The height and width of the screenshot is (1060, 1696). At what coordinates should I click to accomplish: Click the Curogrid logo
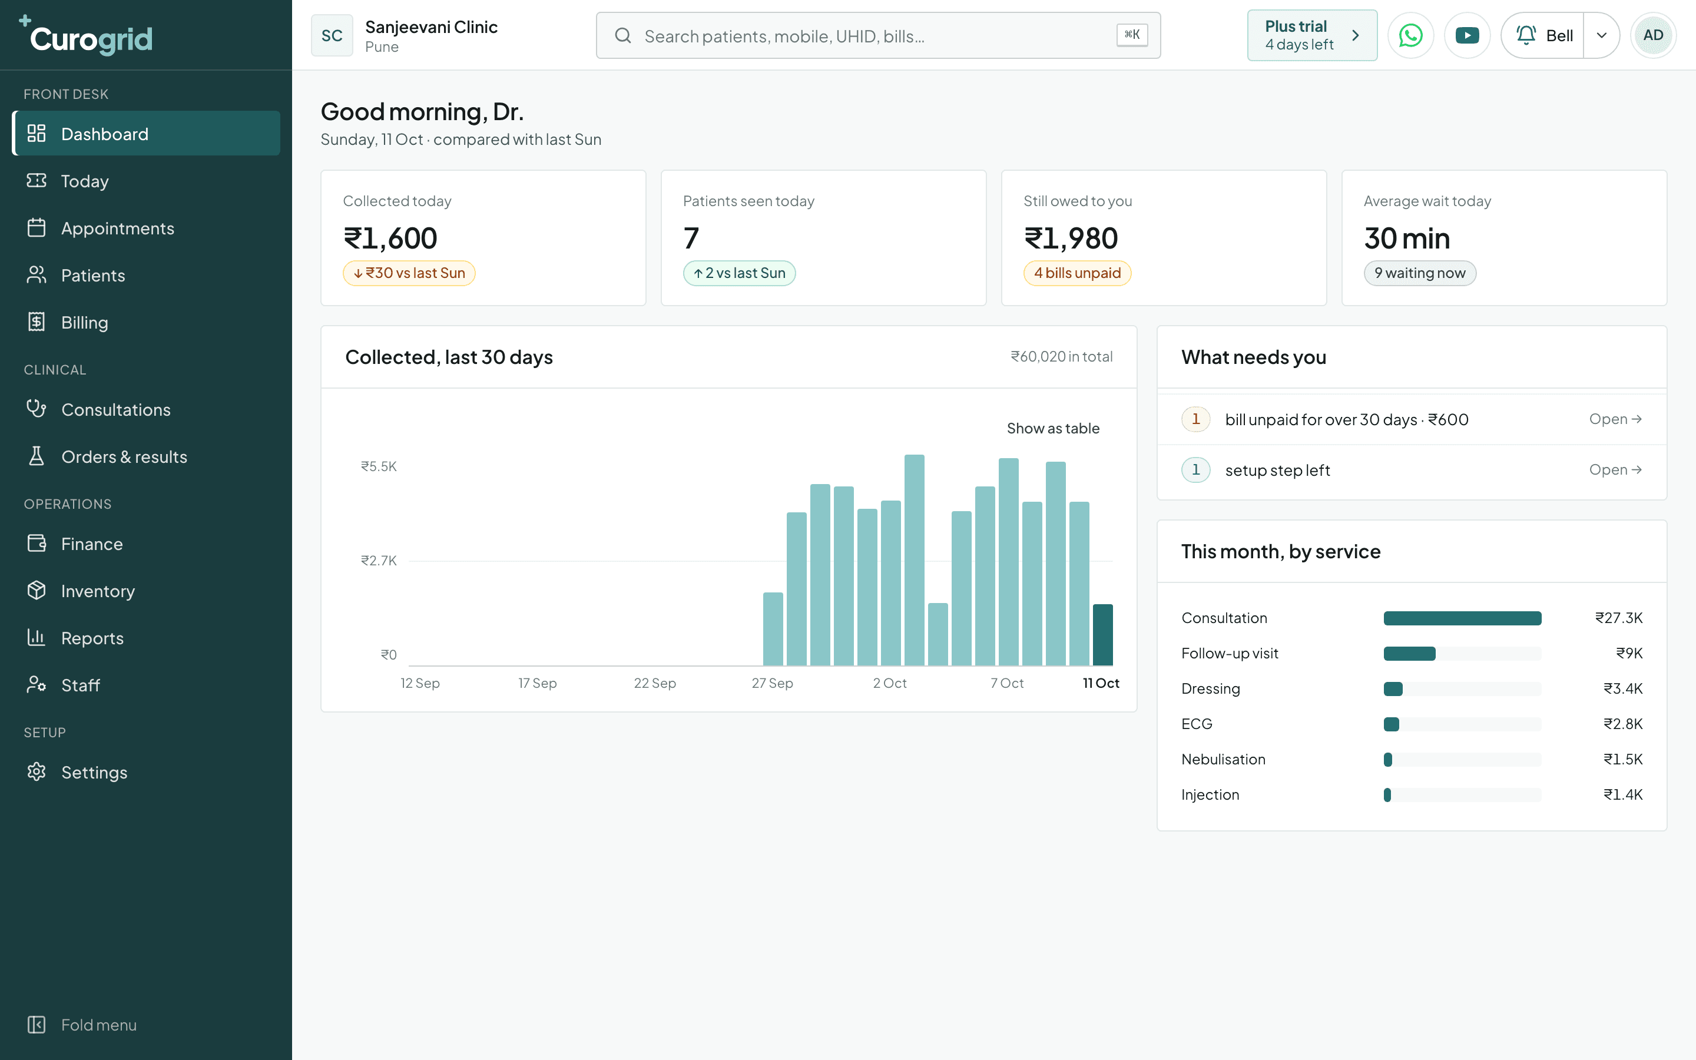tap(85, 35)
